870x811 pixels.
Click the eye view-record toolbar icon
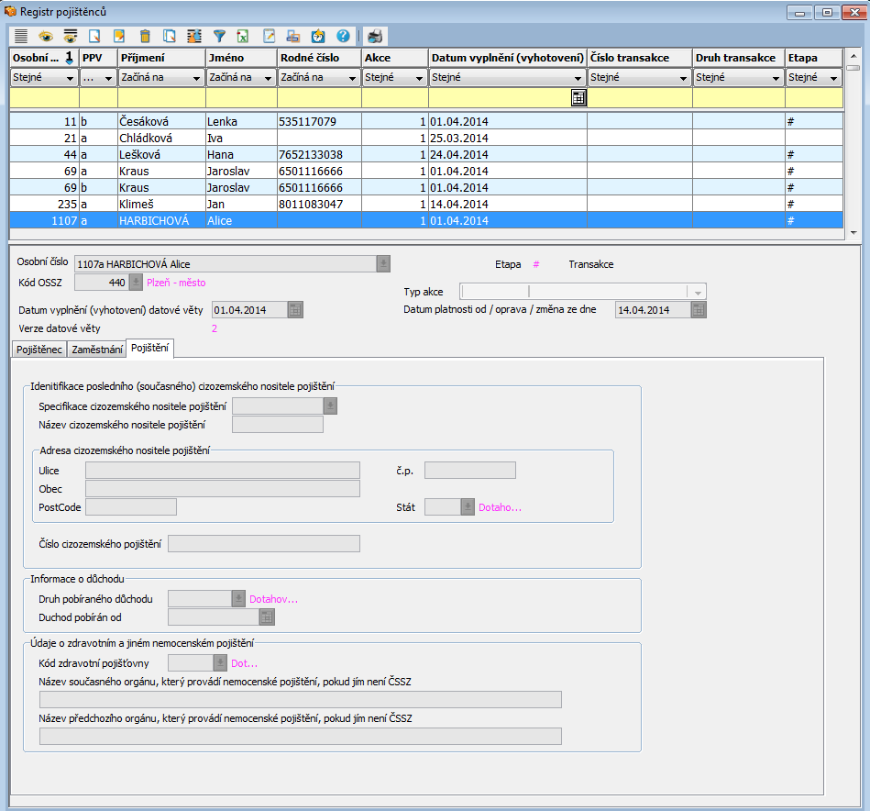46,37
